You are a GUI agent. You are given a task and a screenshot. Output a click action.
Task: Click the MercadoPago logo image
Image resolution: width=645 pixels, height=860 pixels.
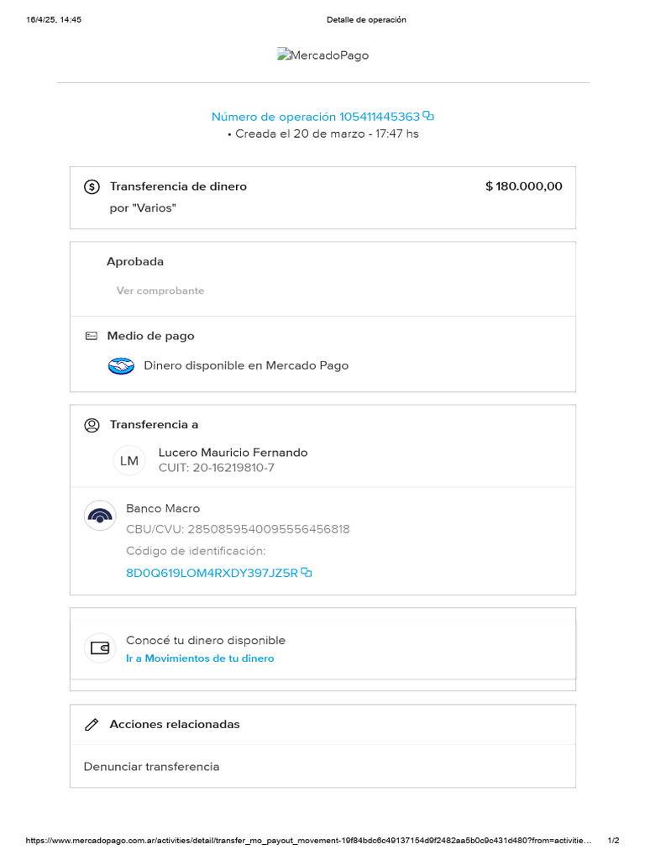click(x=322, y=55)
